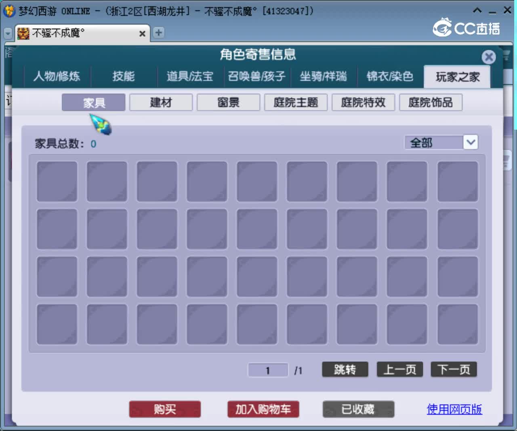Open the 庭院特效 sub-category
Screen dimensions: 517x431
pyautogui.click(x=364, y=103)
